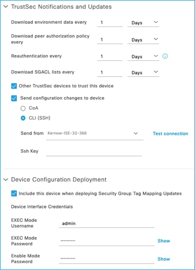Select the CLI (SSH) radio button
This screenshot has height=270, width=195.
[23, 118]
